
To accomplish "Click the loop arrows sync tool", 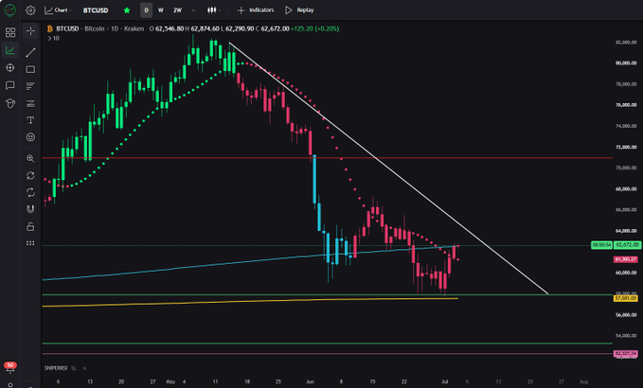I will coord(30,192).
